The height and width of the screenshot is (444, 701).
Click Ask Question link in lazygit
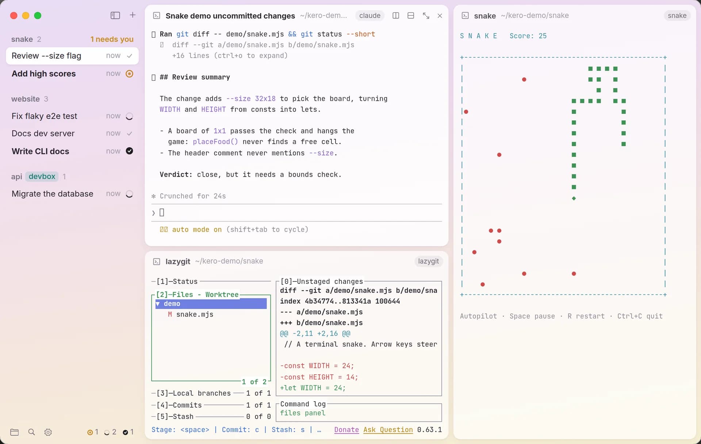pos(388,430)
